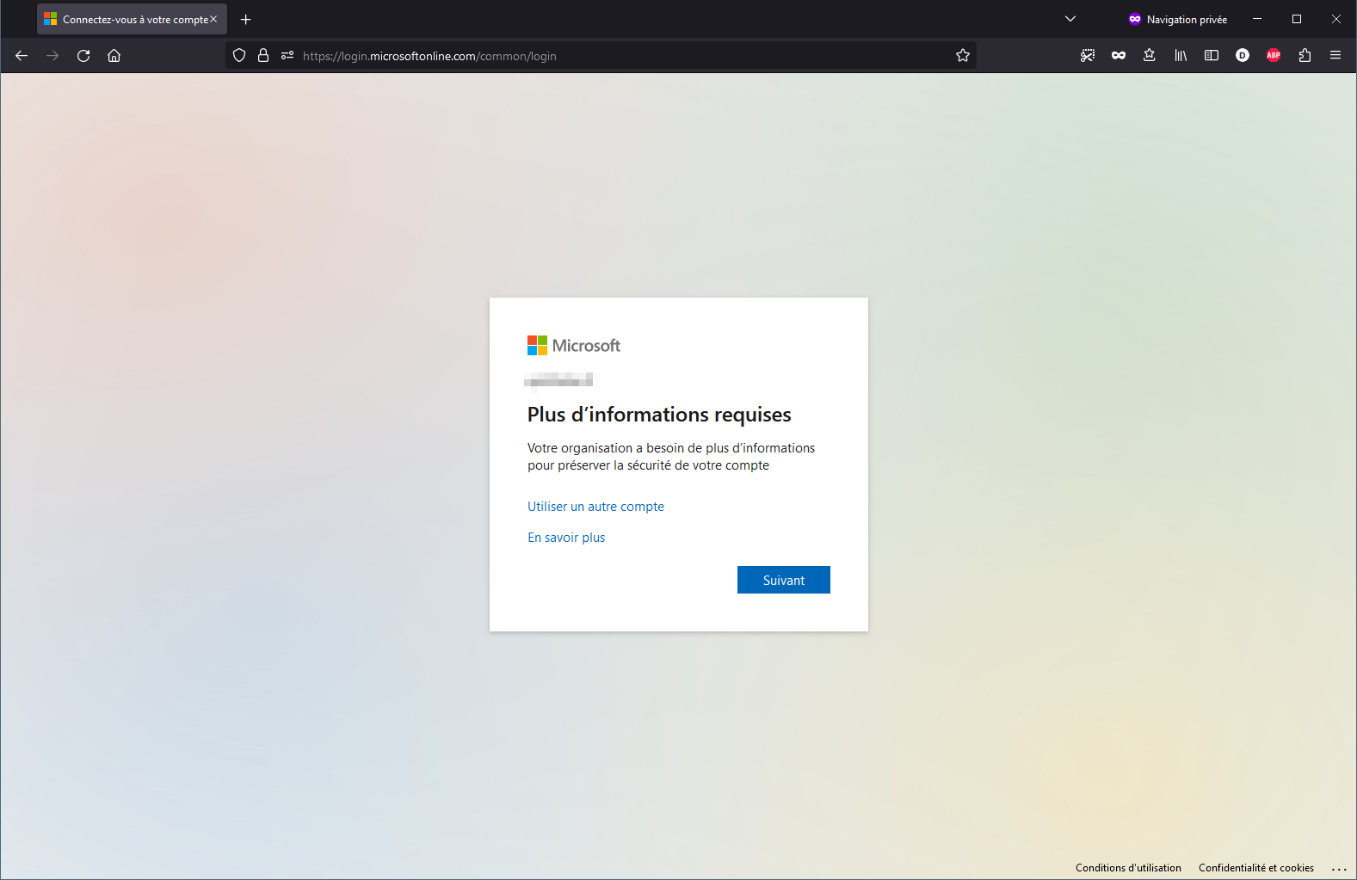Reload the current page
Screen dimensions: 1357x880
coord(83,56)
